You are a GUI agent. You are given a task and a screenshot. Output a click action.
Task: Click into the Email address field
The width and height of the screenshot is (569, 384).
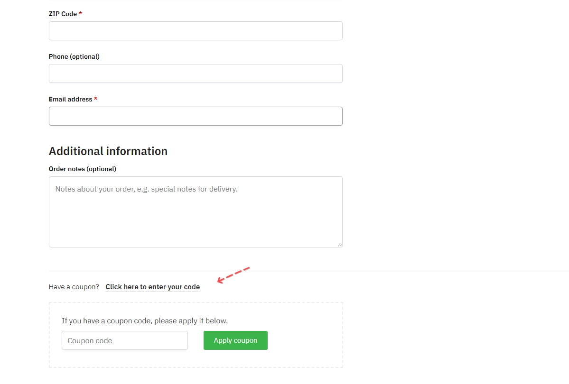196,116
